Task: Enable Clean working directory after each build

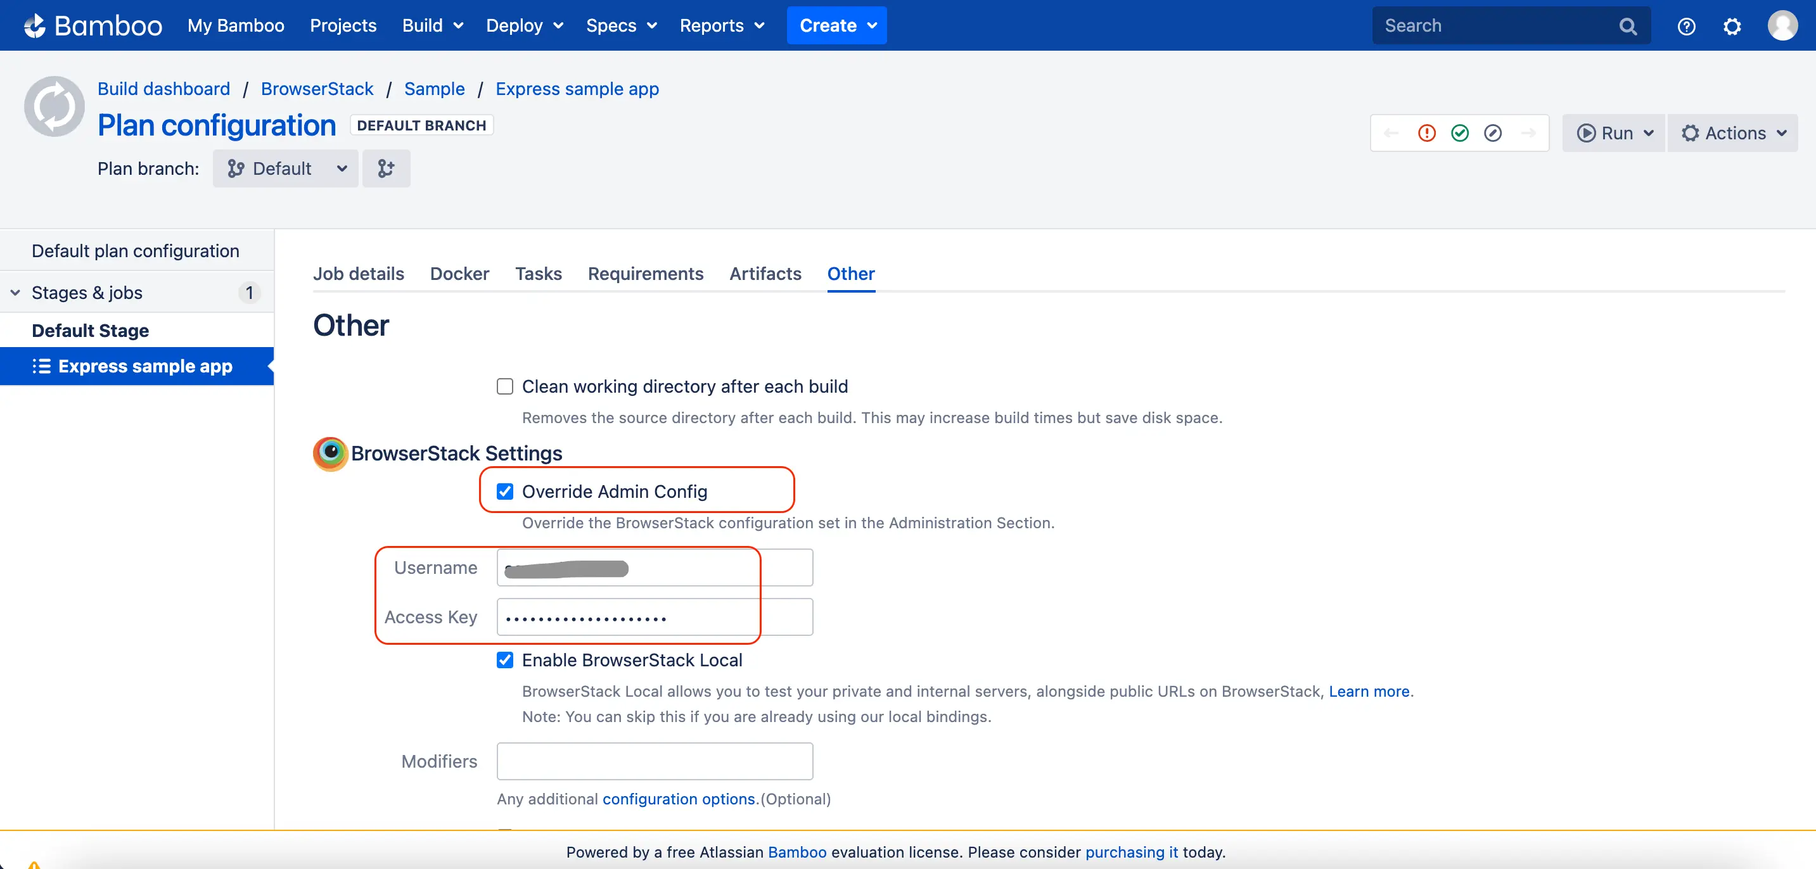Action: coord(505,386)
